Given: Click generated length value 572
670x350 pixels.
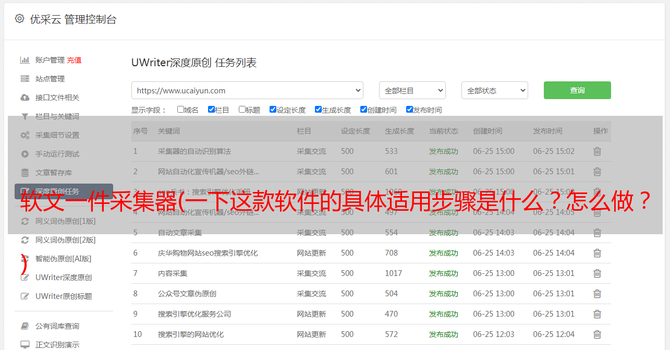Looking at the screenshot, I should 392,334.
